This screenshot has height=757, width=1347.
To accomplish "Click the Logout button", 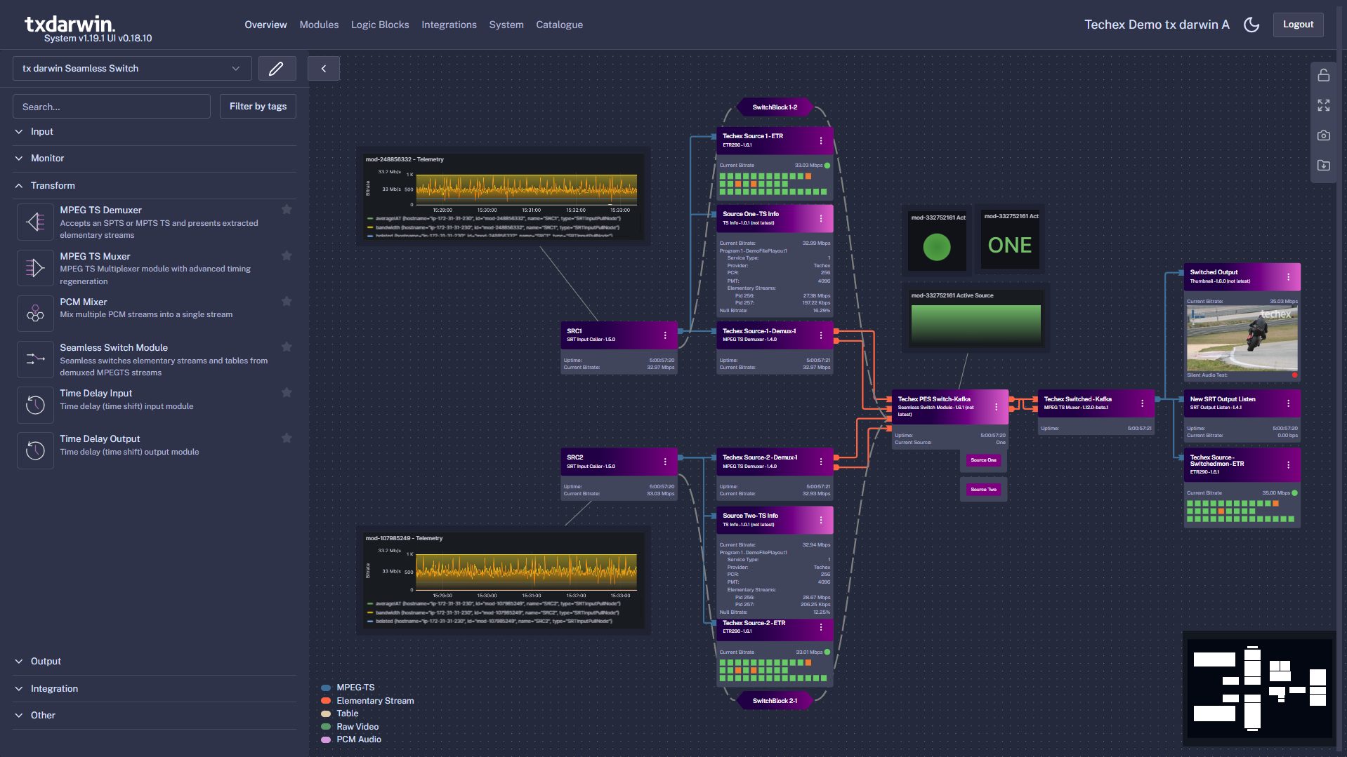I will [1297, 25].
